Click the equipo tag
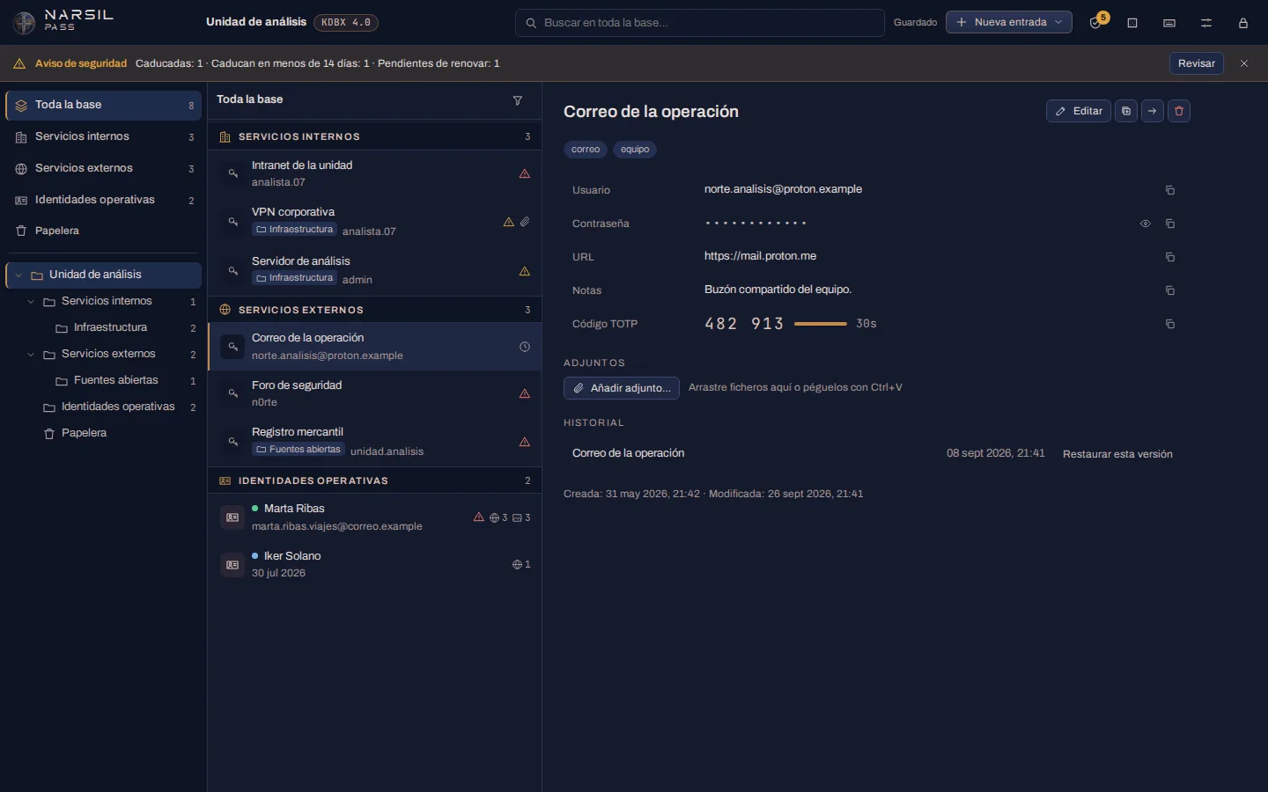The height and width of the screenshot is (792, 1268). [635, 150]
